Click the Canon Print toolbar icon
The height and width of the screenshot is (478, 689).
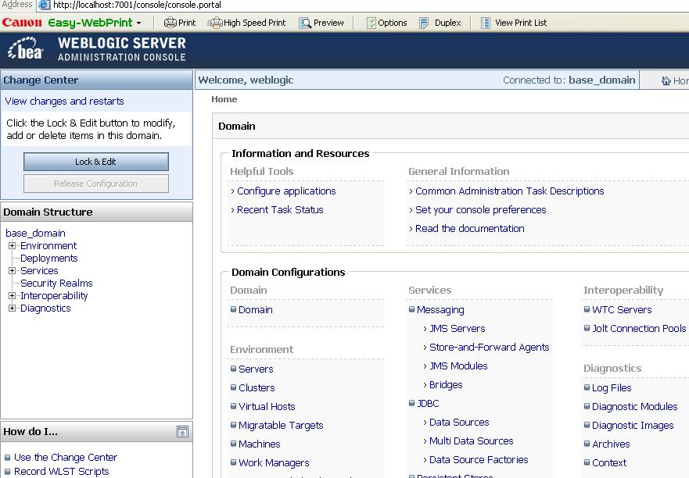(170, 23)
